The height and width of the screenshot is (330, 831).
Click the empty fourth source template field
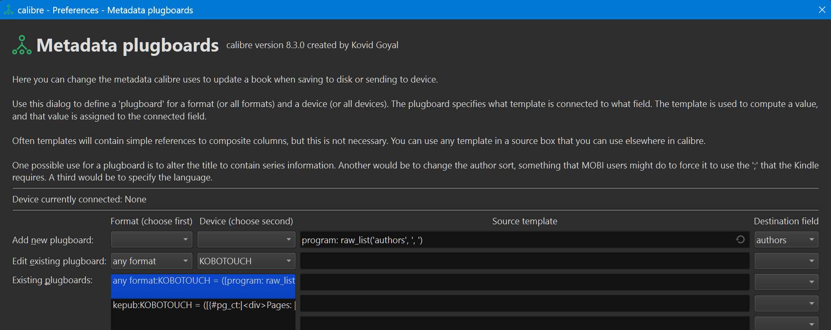[524, 303]
